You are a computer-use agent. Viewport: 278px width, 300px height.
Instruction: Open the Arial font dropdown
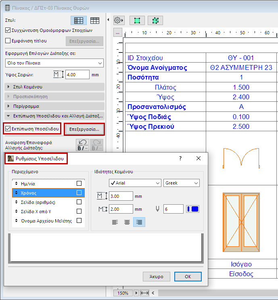pyautogui.click(x=135, y=183)
